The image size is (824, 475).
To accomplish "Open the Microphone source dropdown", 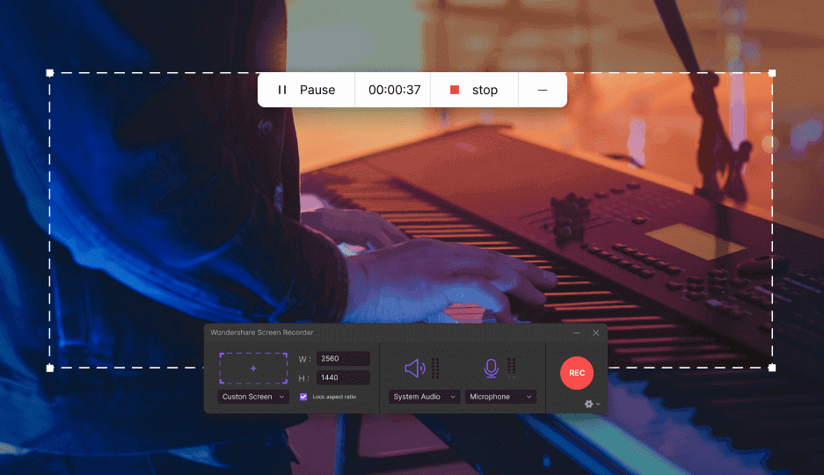I will point(500,397).
